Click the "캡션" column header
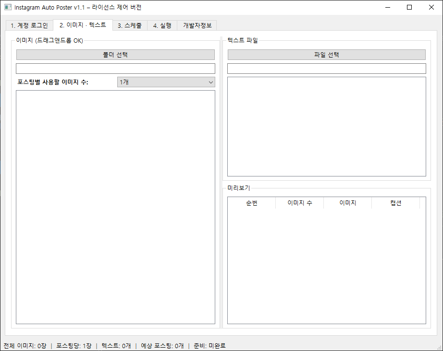Viewport: 443px width, 351px height. click(395, 202)
